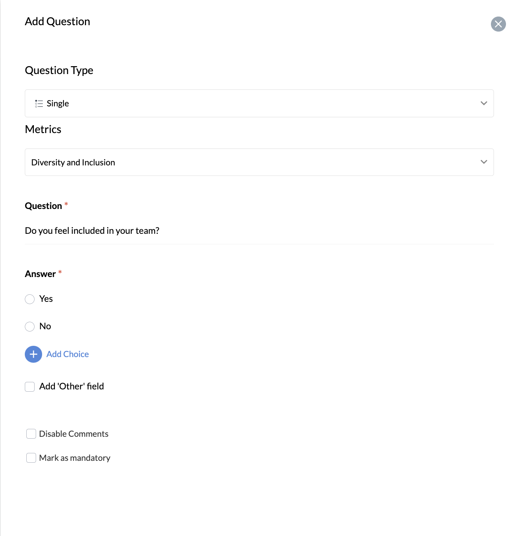
Task: Click the list icon beside Single
Action: 39,103
